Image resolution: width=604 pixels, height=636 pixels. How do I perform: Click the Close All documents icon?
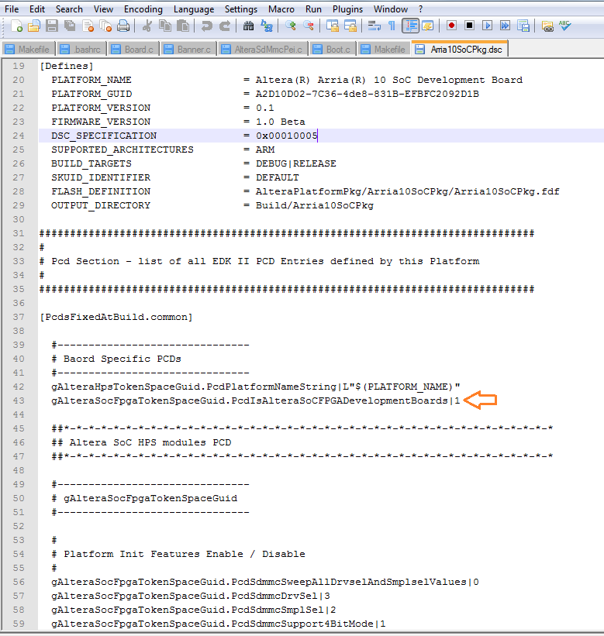point(105,26)
